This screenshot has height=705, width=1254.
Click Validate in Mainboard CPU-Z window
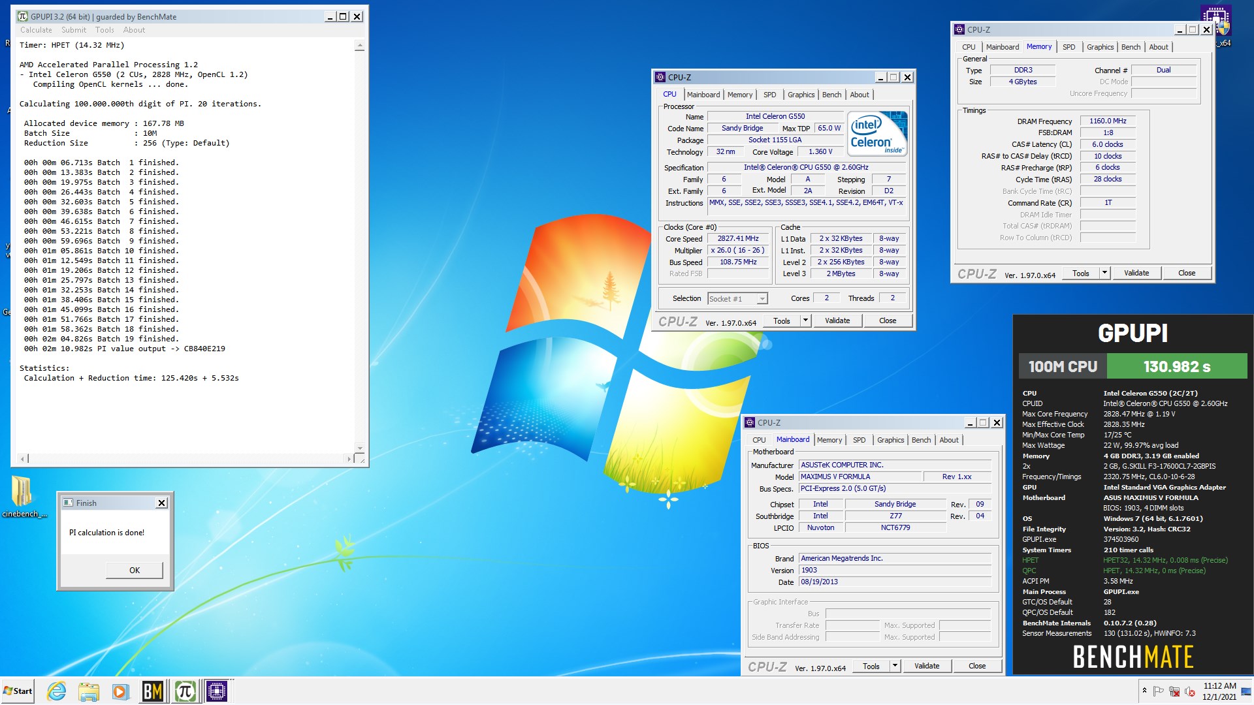point(927,666)
